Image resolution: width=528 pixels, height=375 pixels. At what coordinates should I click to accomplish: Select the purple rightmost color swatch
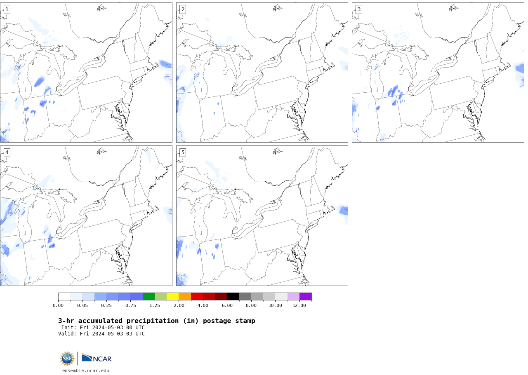306,297
